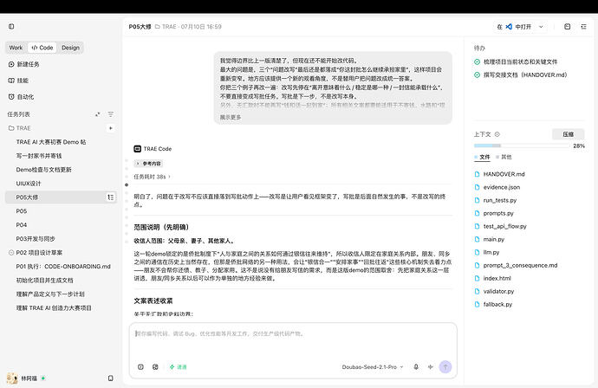This screenshot has width=598, height=388.
Task: Click the file icon beside index.html
Action: 477,278
